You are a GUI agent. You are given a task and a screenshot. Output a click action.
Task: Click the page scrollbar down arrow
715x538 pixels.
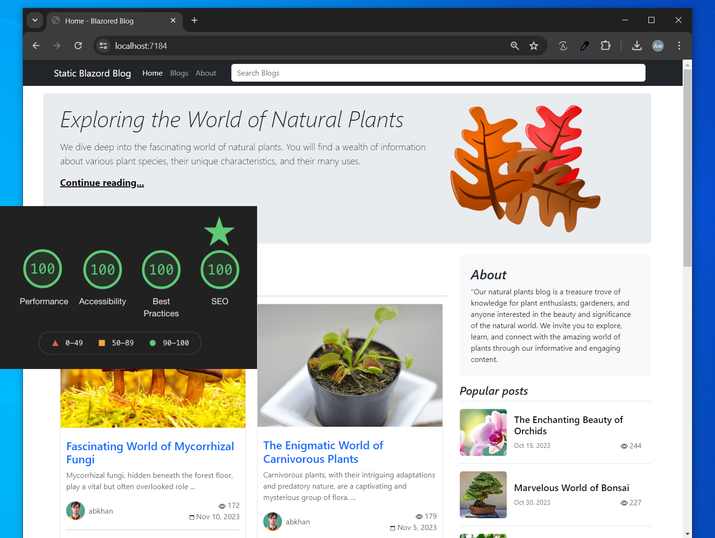687,533
